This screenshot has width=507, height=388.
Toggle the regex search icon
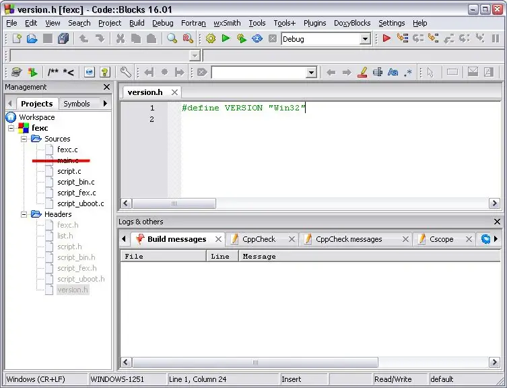click(x=408, y=72)
